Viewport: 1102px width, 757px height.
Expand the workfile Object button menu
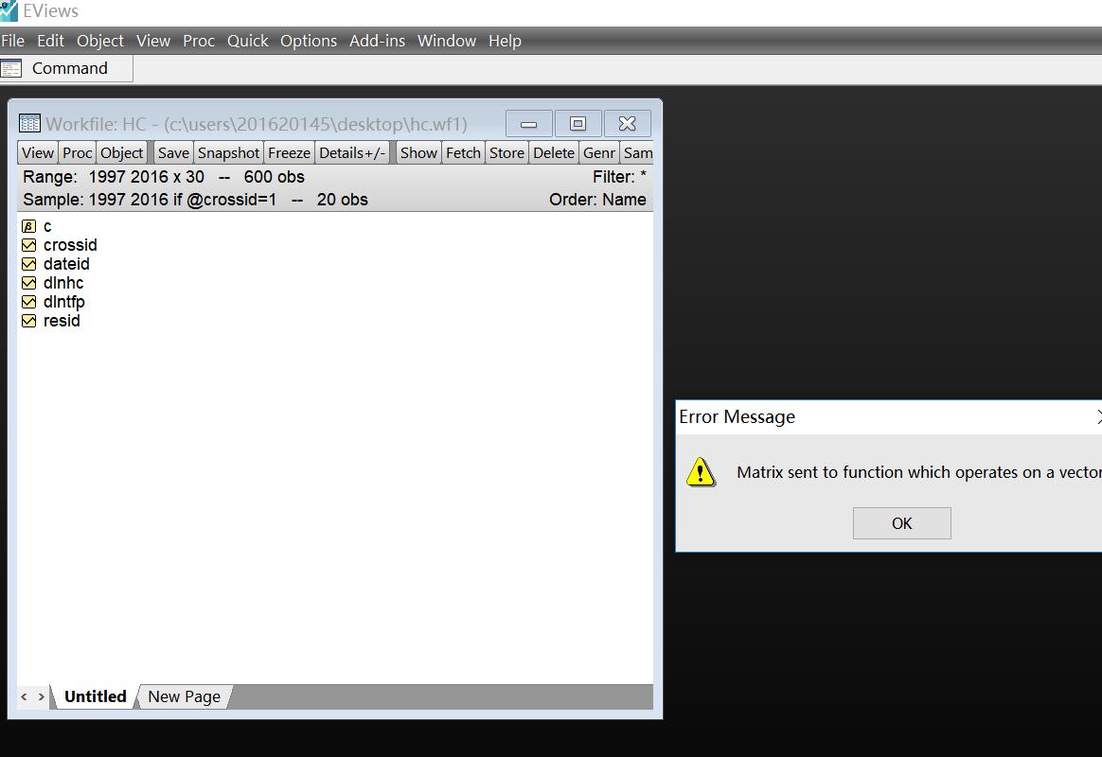point(122,152)
